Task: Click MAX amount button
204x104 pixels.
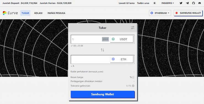Action: [105, 39]
